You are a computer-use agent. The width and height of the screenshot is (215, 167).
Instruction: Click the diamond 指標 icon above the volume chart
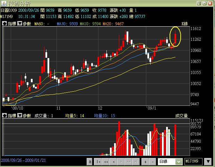tap(5, 115)
